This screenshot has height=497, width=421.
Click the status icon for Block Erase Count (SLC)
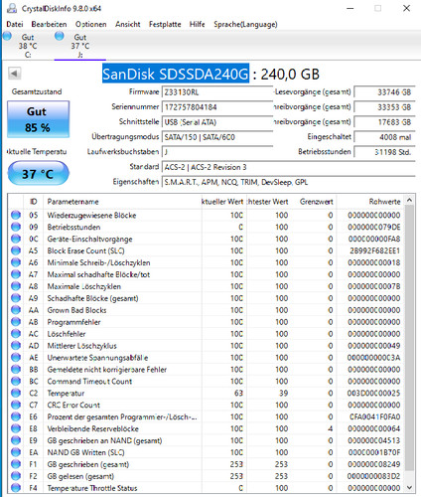16,250
